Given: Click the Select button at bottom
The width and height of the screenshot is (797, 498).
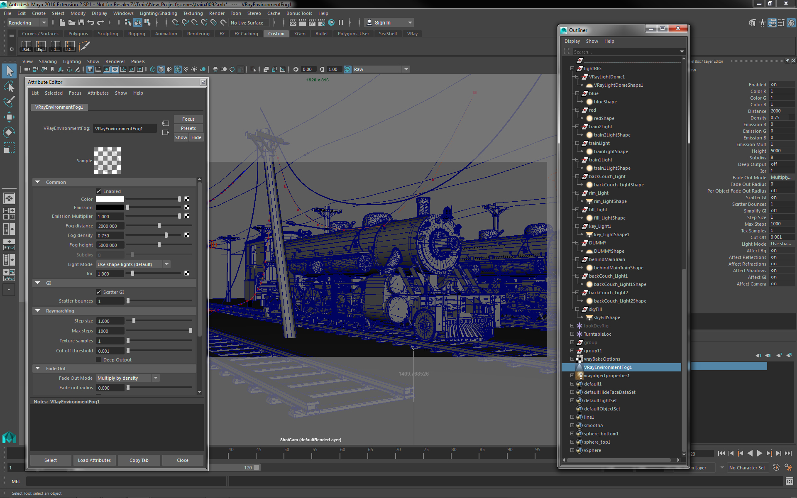Looking at the screenshot, I should (x=51, y=460).
